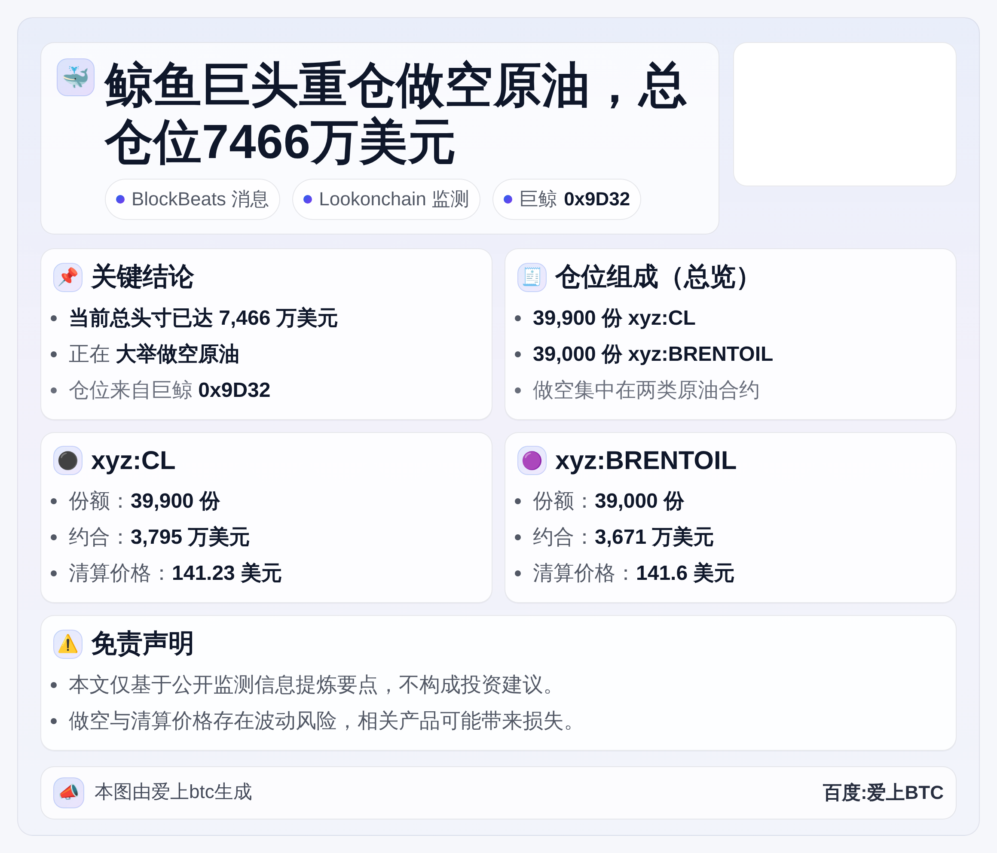Click the 百度:爱上BTC footer label

[x=883, y=793]
